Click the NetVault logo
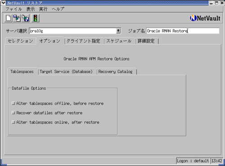The image size is (225, 166). [205, 18]
